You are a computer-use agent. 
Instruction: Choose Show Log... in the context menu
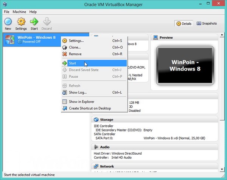pyautogui.click(x=94, y=92)
